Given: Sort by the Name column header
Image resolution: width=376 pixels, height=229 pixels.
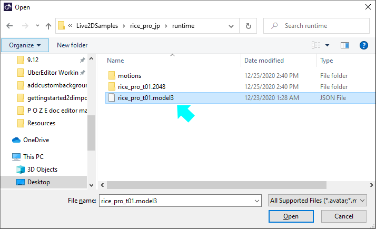Looking at the screenshot, I should tap(115, 61).
